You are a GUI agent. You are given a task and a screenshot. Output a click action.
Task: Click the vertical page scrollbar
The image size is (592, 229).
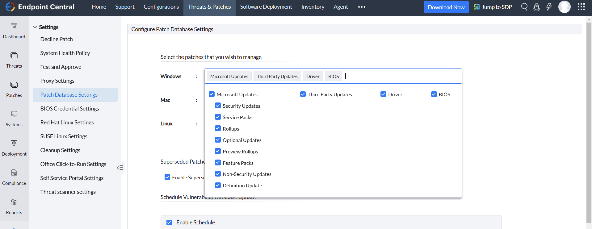click(x=589, y=123)
